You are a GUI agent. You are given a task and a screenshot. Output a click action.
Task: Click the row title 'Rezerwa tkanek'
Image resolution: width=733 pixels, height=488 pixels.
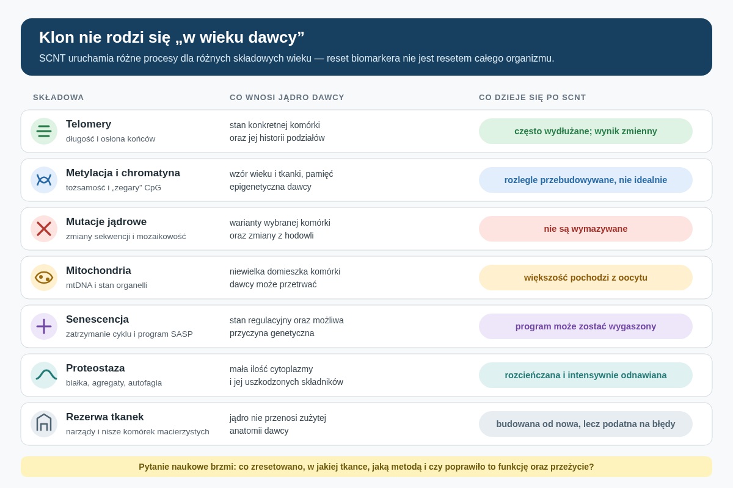[105, 417]
